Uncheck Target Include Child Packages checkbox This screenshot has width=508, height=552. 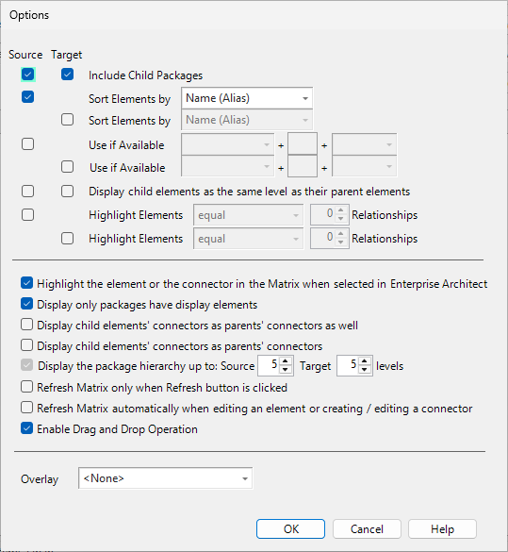click(x=67, y=75)
